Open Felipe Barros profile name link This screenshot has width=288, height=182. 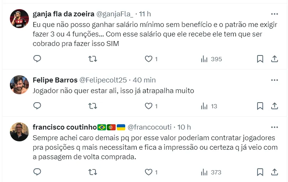[55, 80]
